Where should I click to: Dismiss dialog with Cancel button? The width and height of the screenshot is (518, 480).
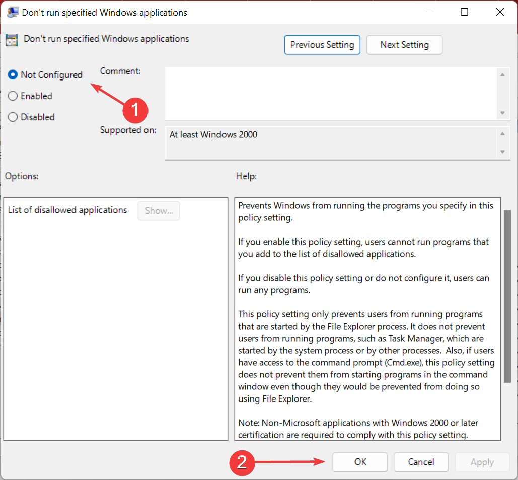421,462
